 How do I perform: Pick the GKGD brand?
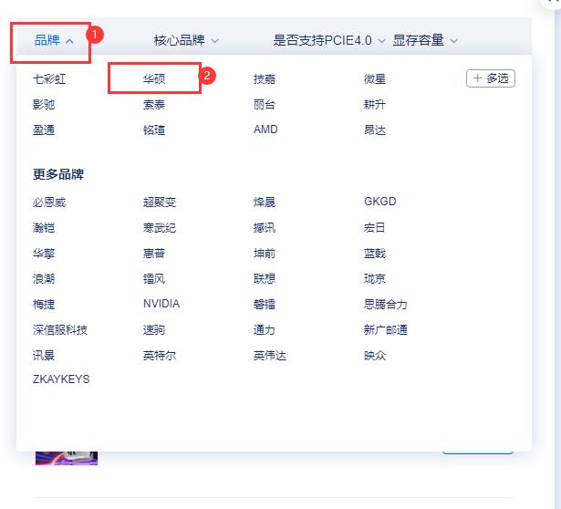coord(380,202)
